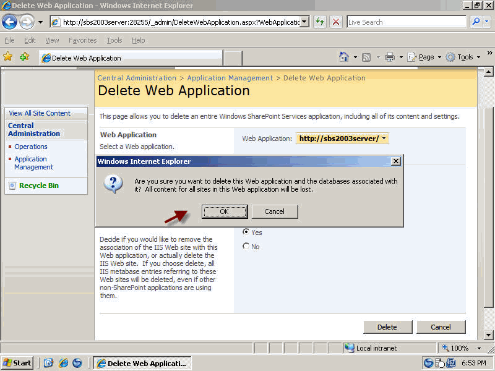Viewport: 495px width, 371px height.
Task: Launch Internet Explorer from Quick Launch
Action: [63, 363]
